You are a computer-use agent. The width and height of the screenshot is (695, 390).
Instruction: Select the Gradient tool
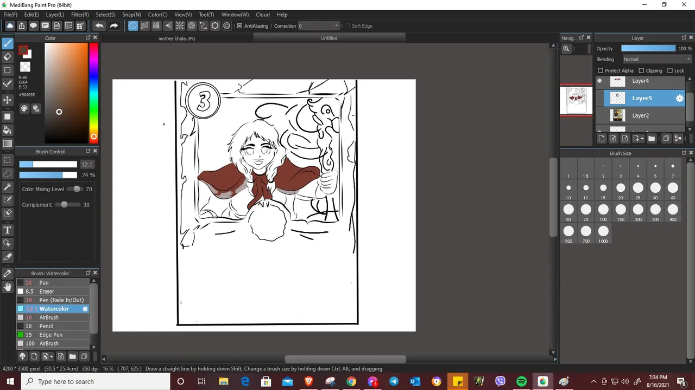point(8,144)
